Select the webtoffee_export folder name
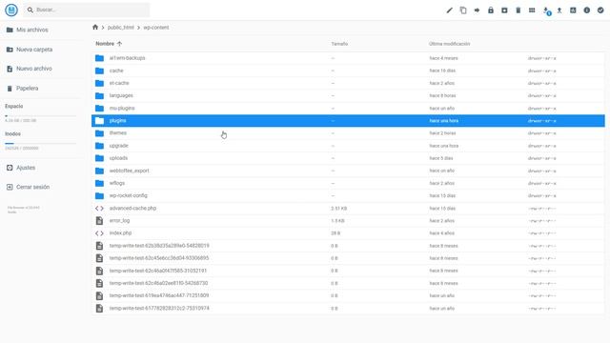 (130, 171)
